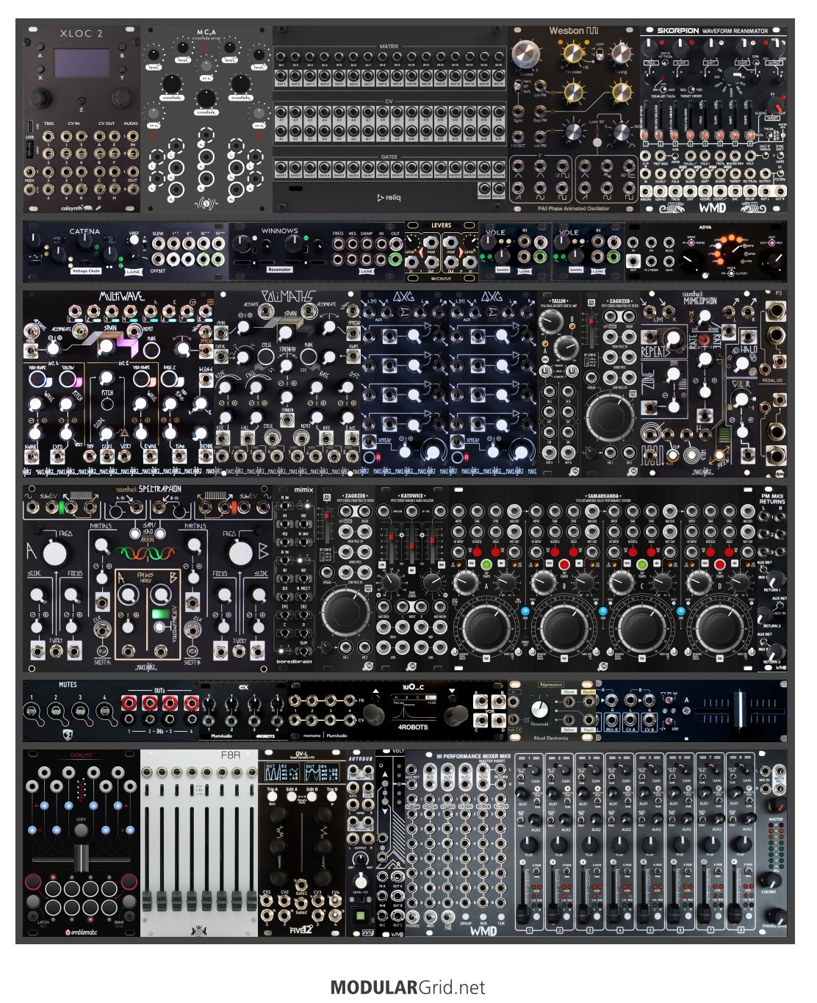Click the FIVE12 logo
This screenshot has height=1003, width=817.
point(301,930)
